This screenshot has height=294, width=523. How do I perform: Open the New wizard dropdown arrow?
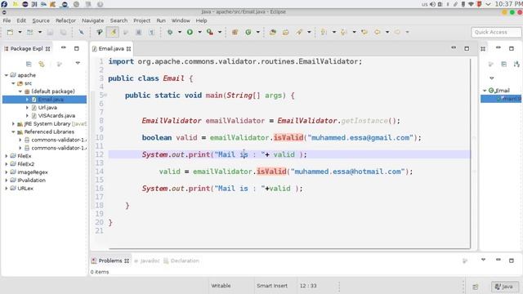pyautogui.click(x=20, y=33)
